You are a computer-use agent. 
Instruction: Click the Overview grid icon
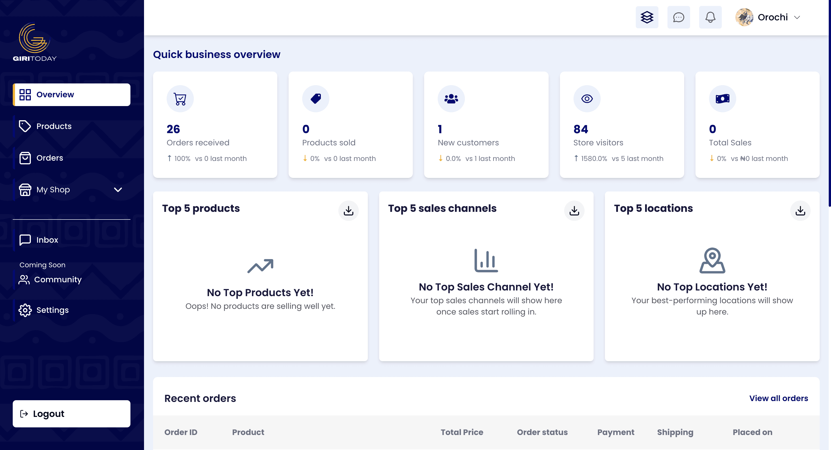25,94
